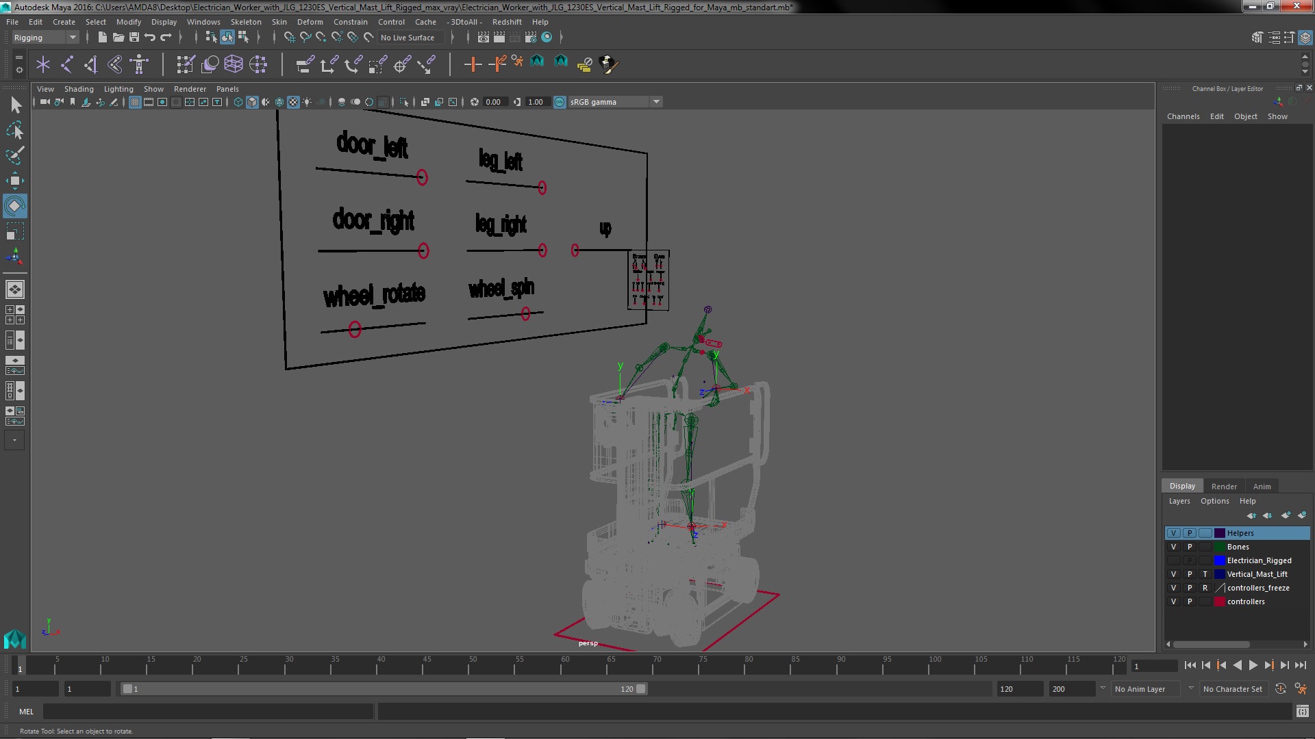Click the Maya logo in the toolbox
This screenshot has height=739, width=1315.
pos(15,639)
